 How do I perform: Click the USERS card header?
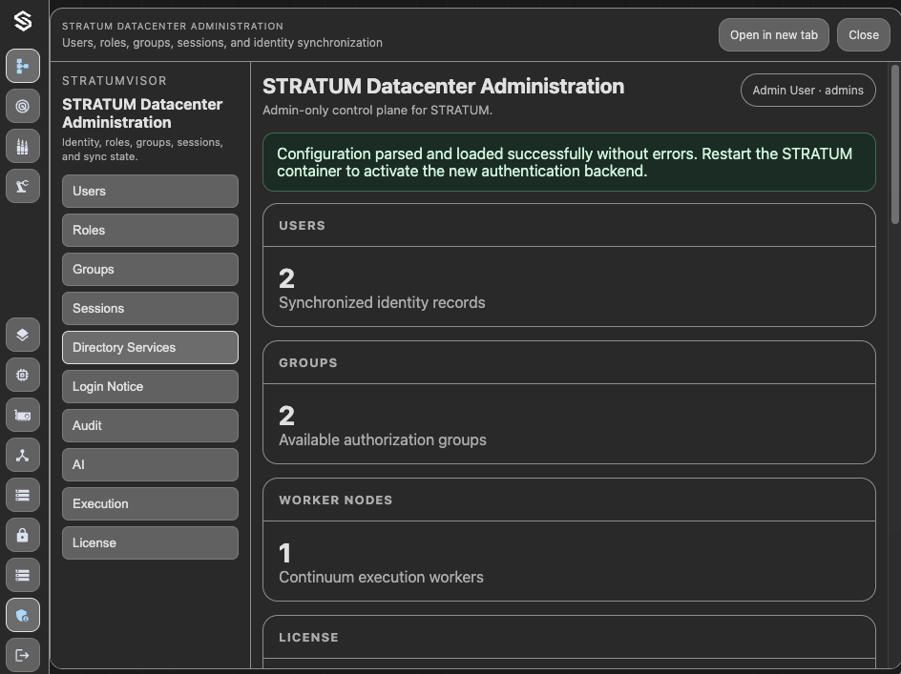pos(569,226)
